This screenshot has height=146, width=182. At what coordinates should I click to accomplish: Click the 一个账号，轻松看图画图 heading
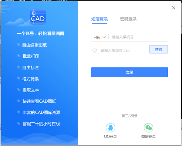pyautogui.click(x=40, y=34)
